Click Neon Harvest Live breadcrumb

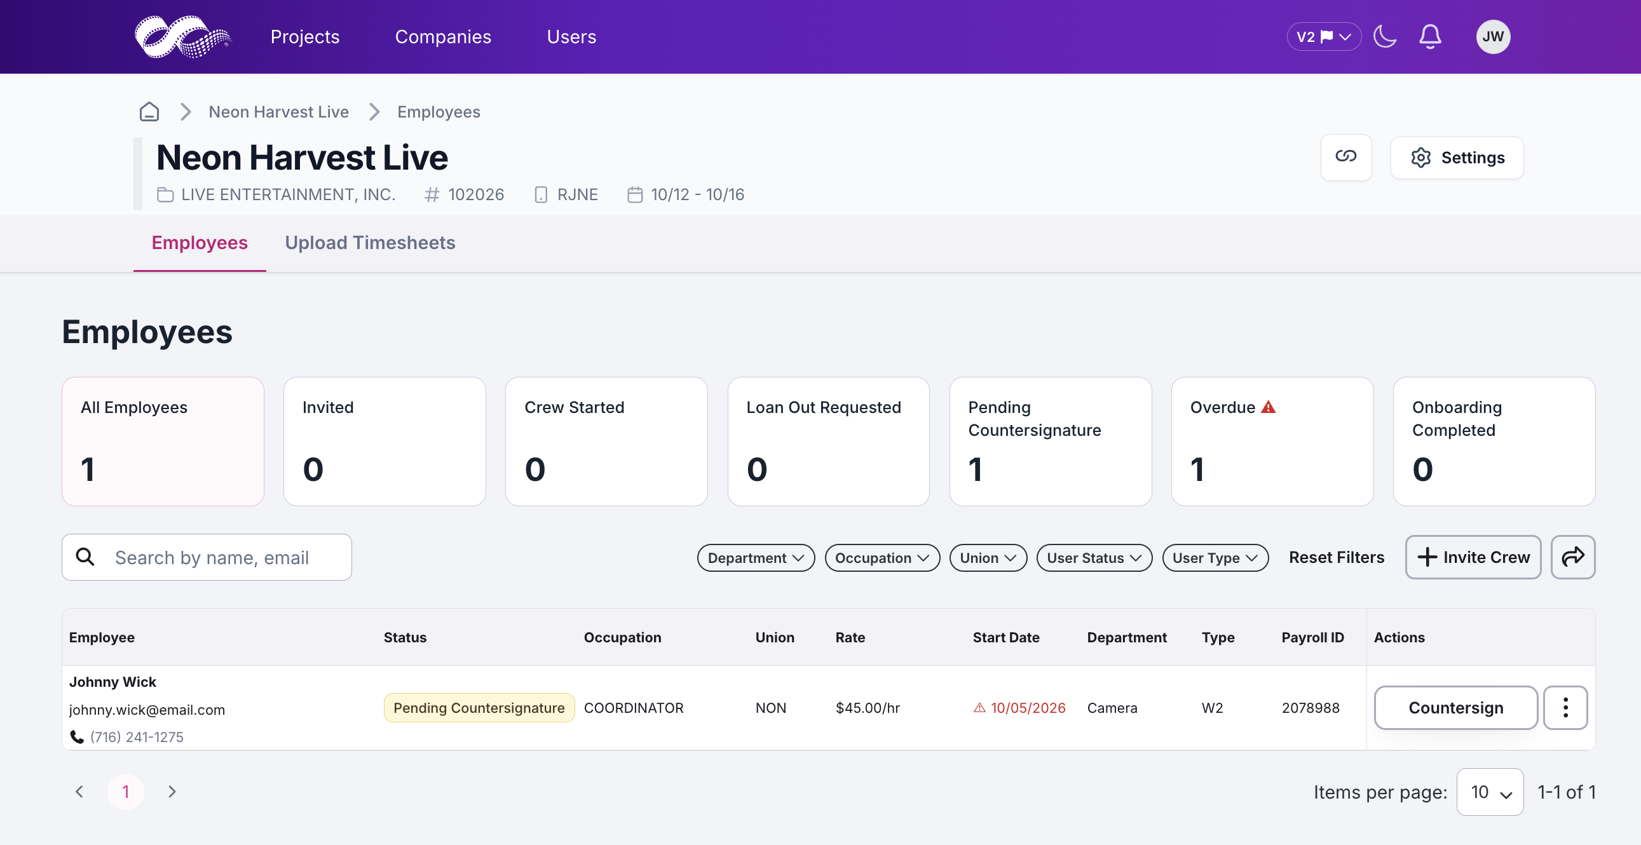(x=278, y=112)
